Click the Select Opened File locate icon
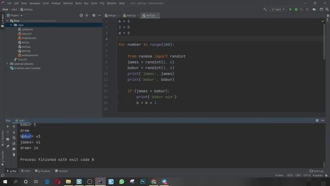Image resolution: width=330 pixels, height=186 pixels. point(81,16)
